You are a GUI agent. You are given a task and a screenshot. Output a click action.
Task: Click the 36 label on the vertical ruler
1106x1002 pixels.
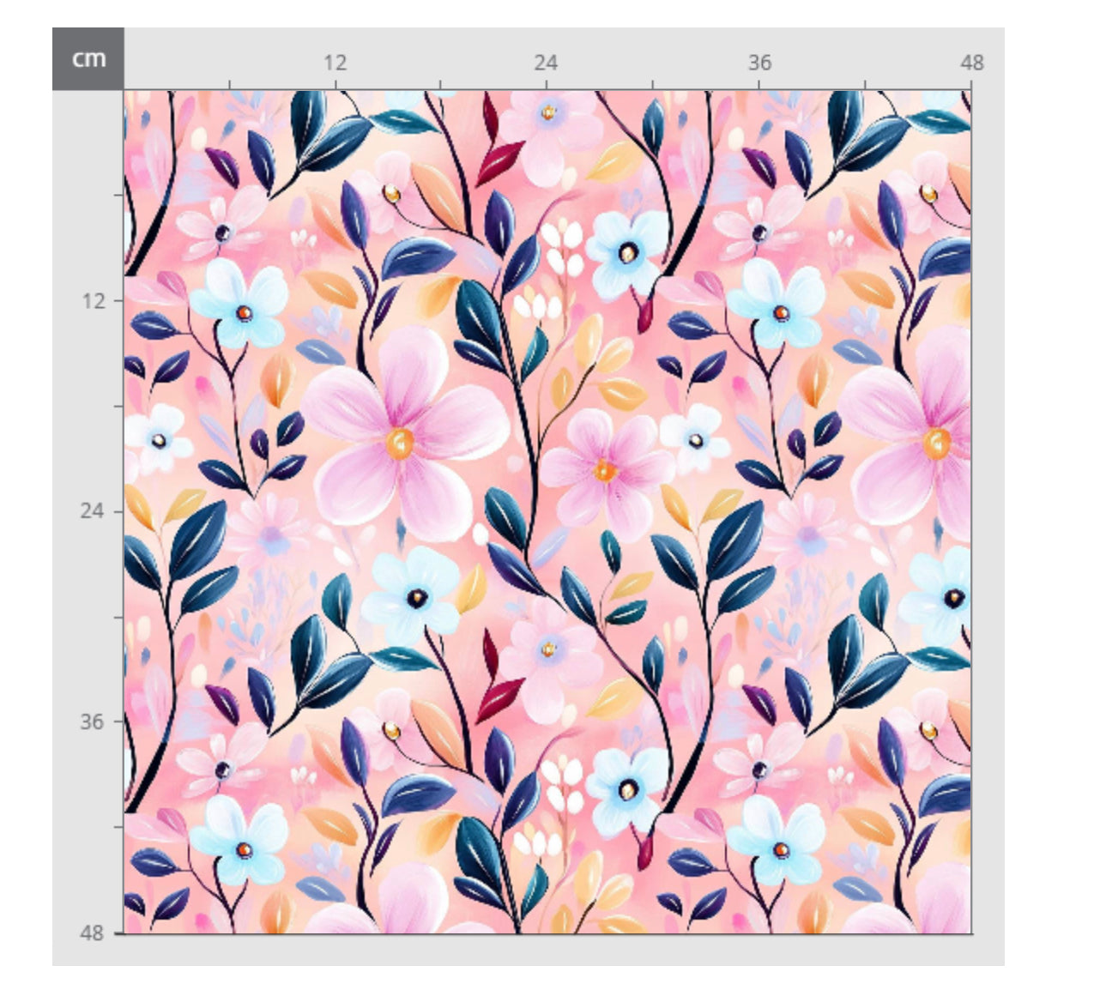click(x=93, y=721)
